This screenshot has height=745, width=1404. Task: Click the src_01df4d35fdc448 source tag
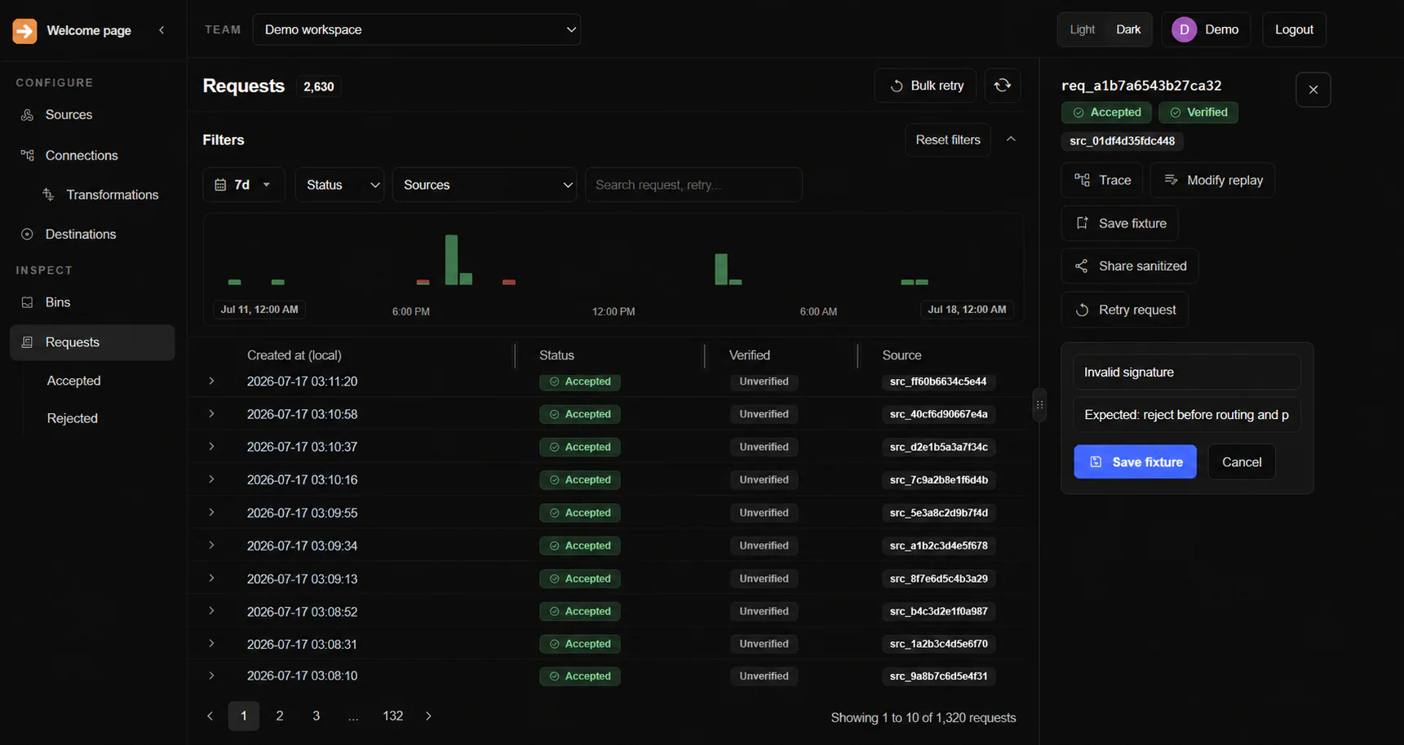click(x=1123, y=141)
